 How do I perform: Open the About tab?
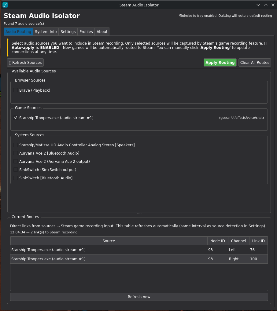102,32
